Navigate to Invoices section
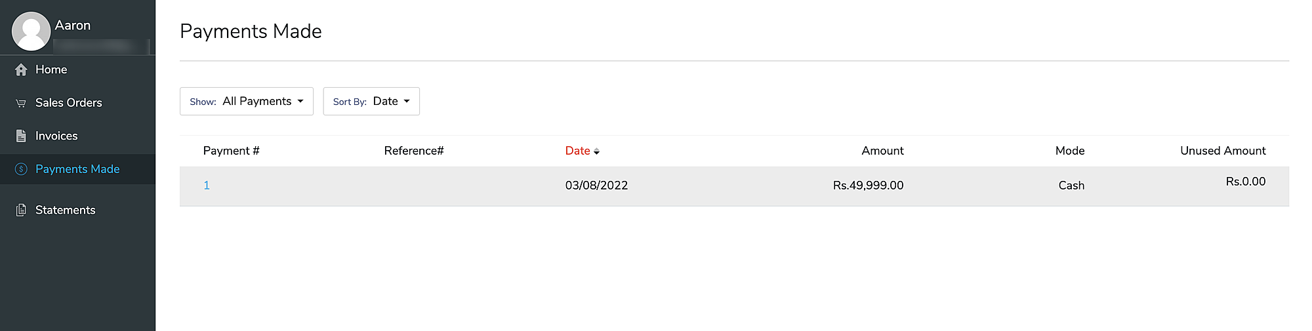 pyautogui.click(x=56, y=136)
